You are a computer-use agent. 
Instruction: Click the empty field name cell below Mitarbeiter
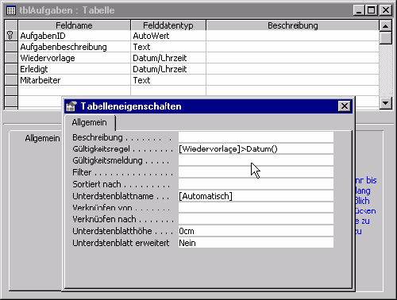pos(74,90)
